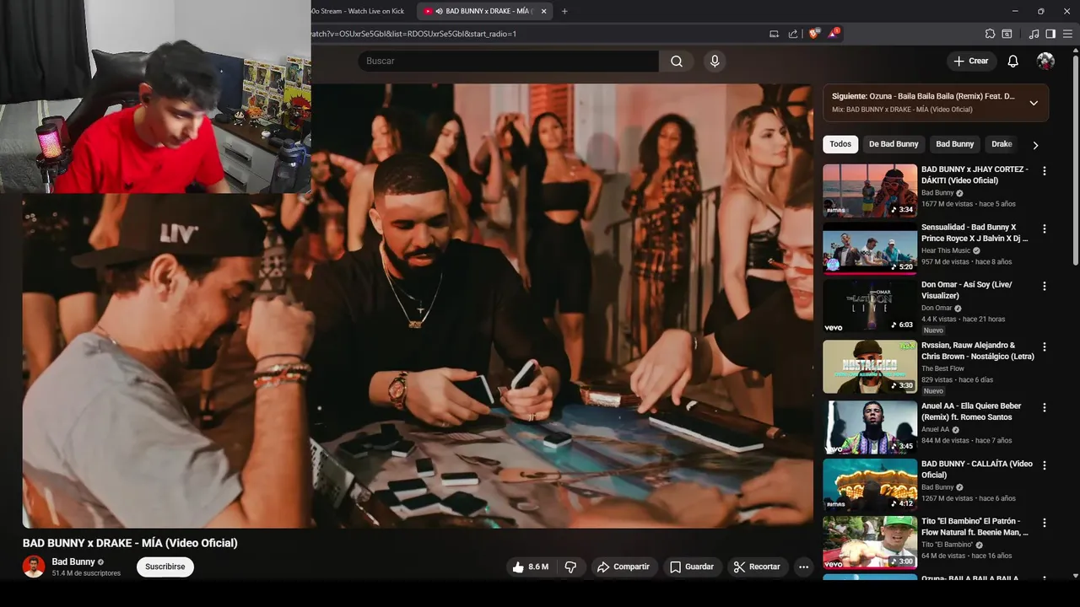Open the Nostálgico video thumbnail

pos(870,367)
